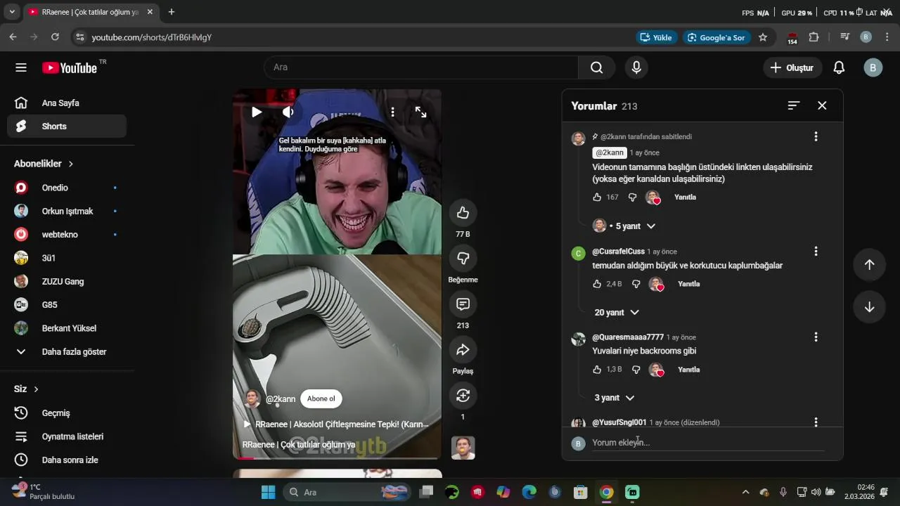Expand the 20 yanıt replies
This screenshot has height=506, width=900.
[x=617, y=313]
